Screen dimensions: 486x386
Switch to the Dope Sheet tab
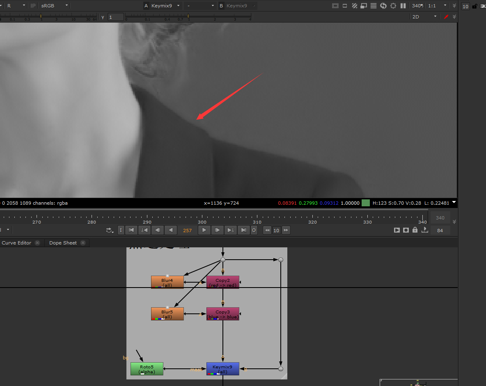coord(63,243)
